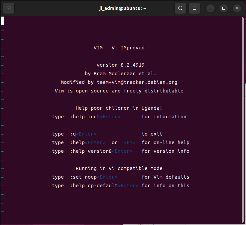Click 'for information' text
Screen dimensions: 246x225
coord(164,117)
